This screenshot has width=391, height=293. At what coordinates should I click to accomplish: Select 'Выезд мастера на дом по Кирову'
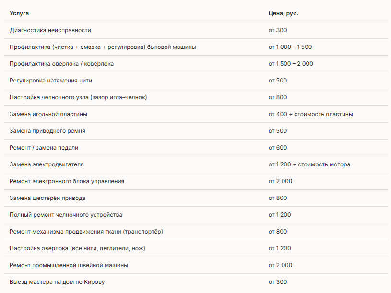[57, 282]
